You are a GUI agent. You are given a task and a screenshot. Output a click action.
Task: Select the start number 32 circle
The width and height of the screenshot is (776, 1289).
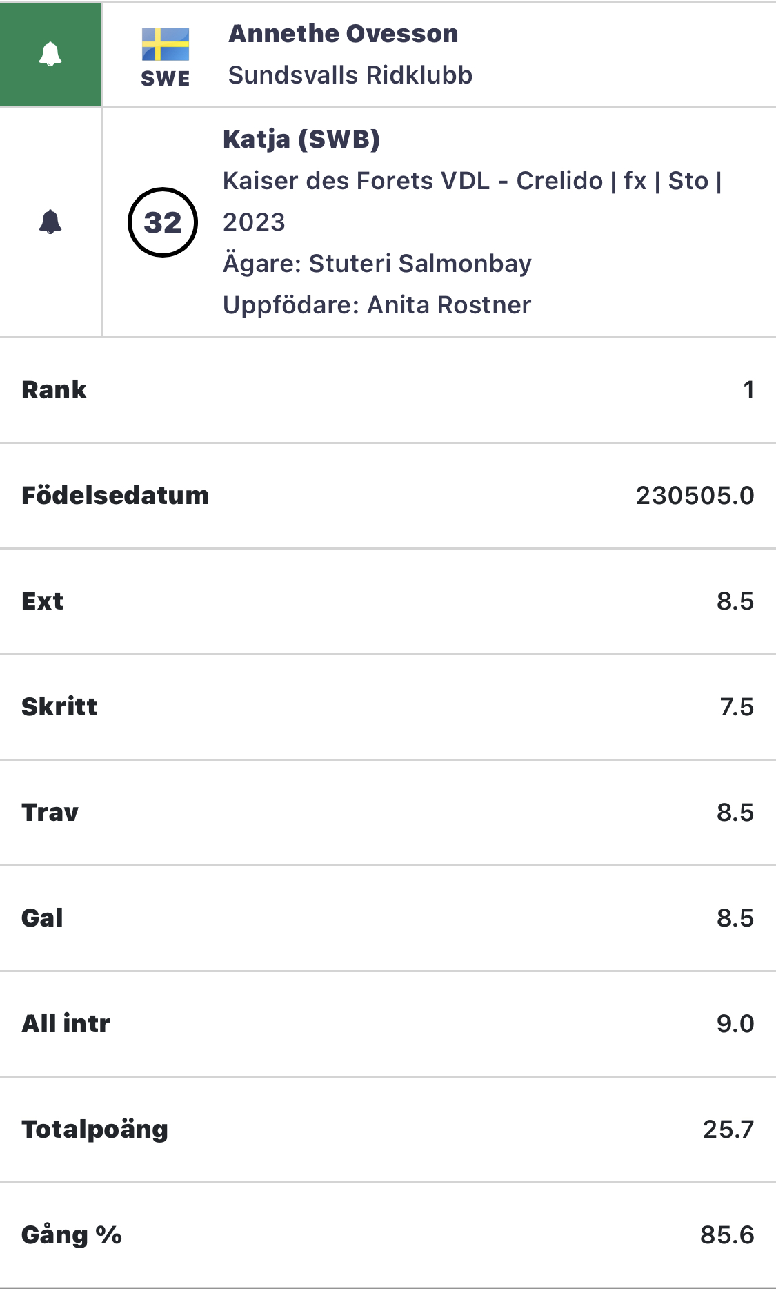click(x=163, y=222)
